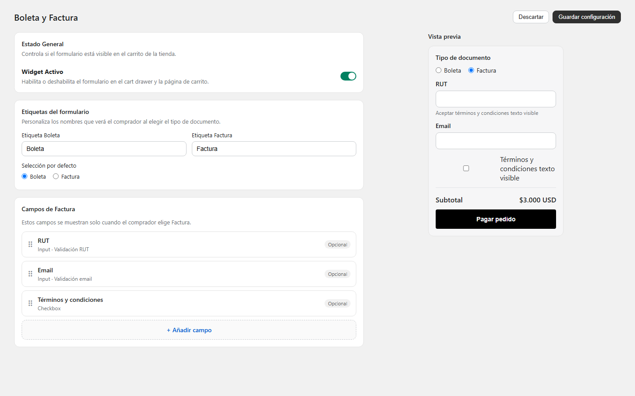Open the Email field row

pos(189,274)
